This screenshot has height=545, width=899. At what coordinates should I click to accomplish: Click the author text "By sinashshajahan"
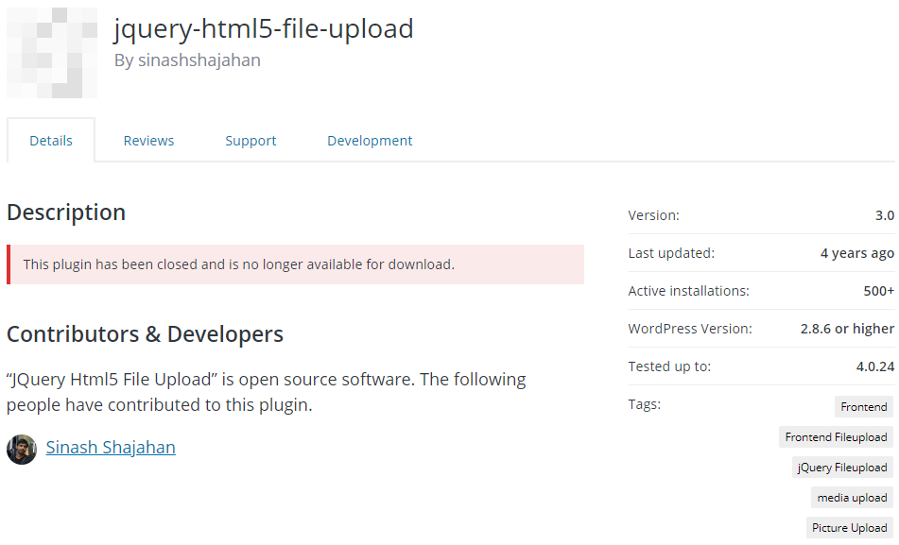187,60
